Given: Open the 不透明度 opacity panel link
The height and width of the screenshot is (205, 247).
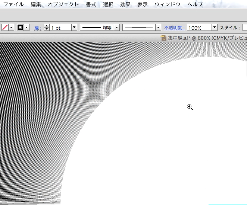Looking at the screenshot, I should (x=174, y=28).
